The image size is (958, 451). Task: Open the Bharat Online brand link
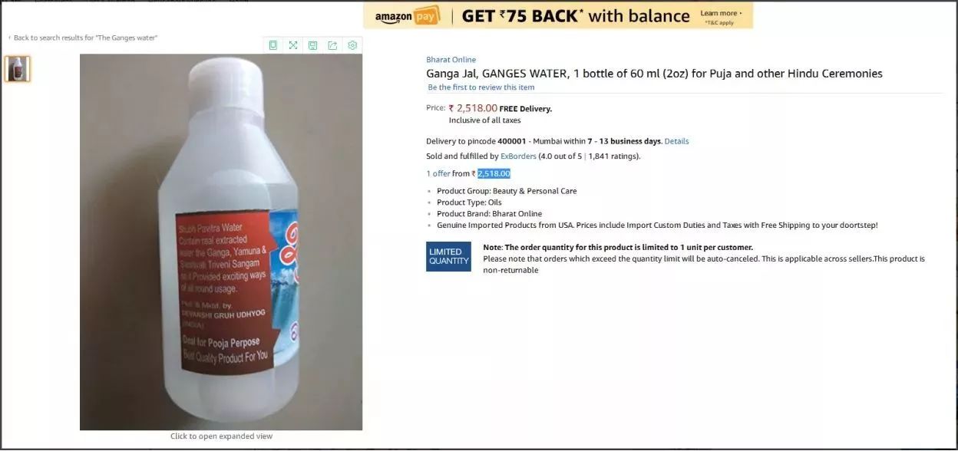point(451,60)
